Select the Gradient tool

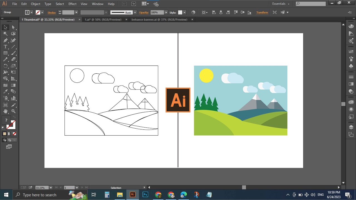(x=13, y=85)
